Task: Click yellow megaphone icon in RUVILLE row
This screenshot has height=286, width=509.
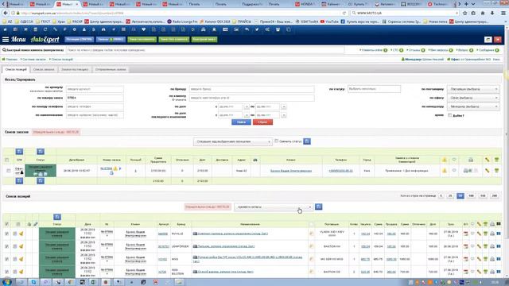Action: (x=21, y=234)
